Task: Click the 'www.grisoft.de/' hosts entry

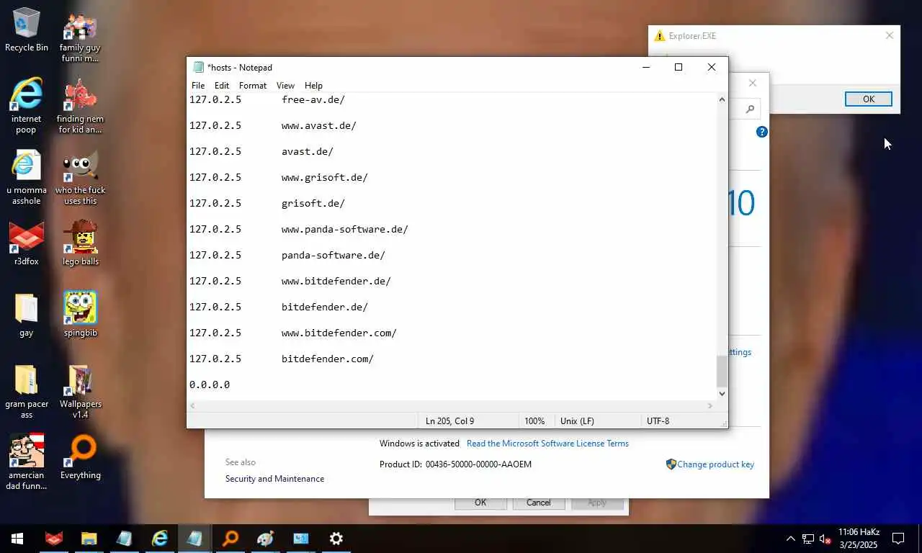Action: pyautogui.click(x=325, y=177)
